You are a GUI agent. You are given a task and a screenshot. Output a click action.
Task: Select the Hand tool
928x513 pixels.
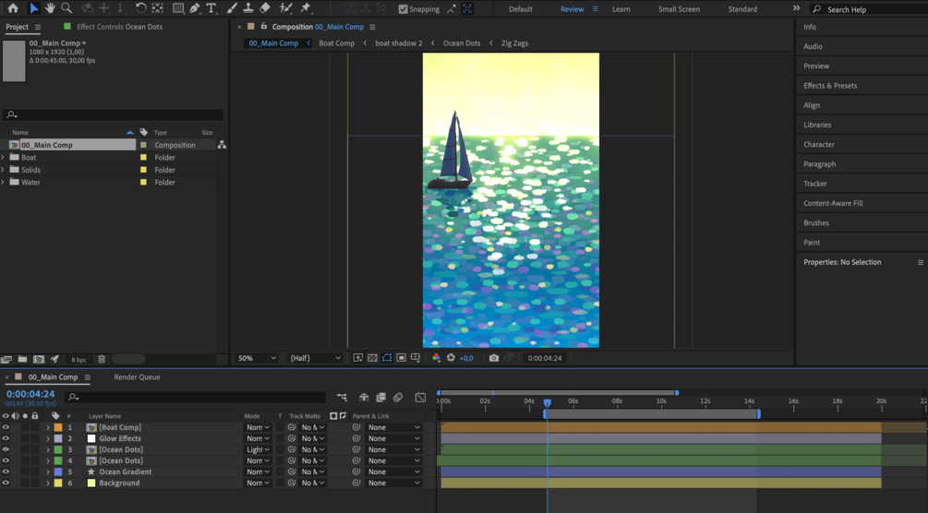50,8
